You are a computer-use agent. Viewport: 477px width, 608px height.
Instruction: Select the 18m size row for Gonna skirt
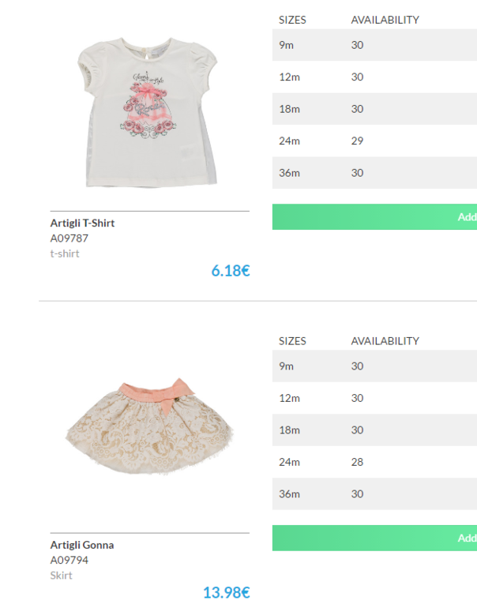(x=374, y=430)
